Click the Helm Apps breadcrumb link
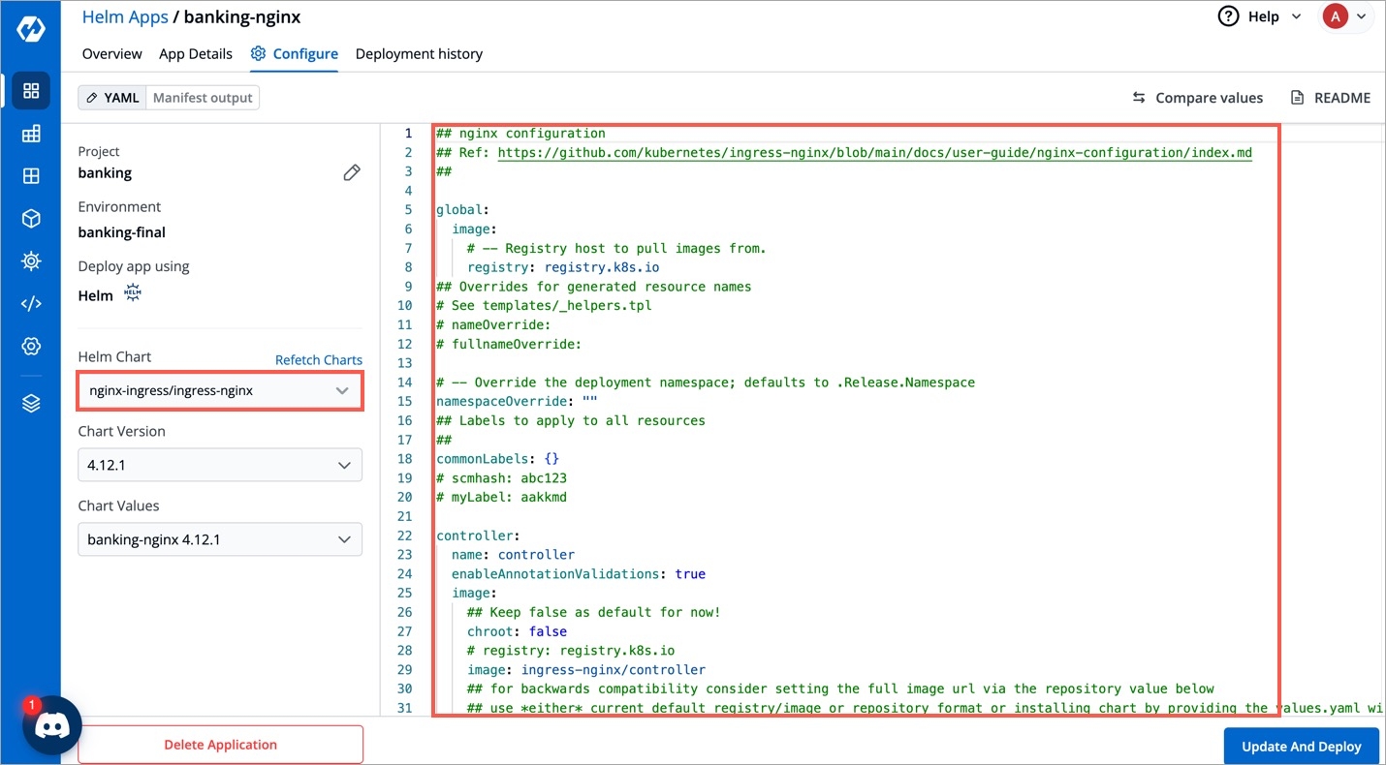 (125, 17)
